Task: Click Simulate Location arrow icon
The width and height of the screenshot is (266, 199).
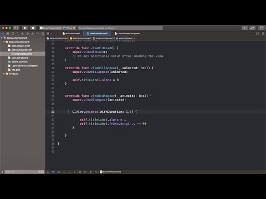Action: 96,172
